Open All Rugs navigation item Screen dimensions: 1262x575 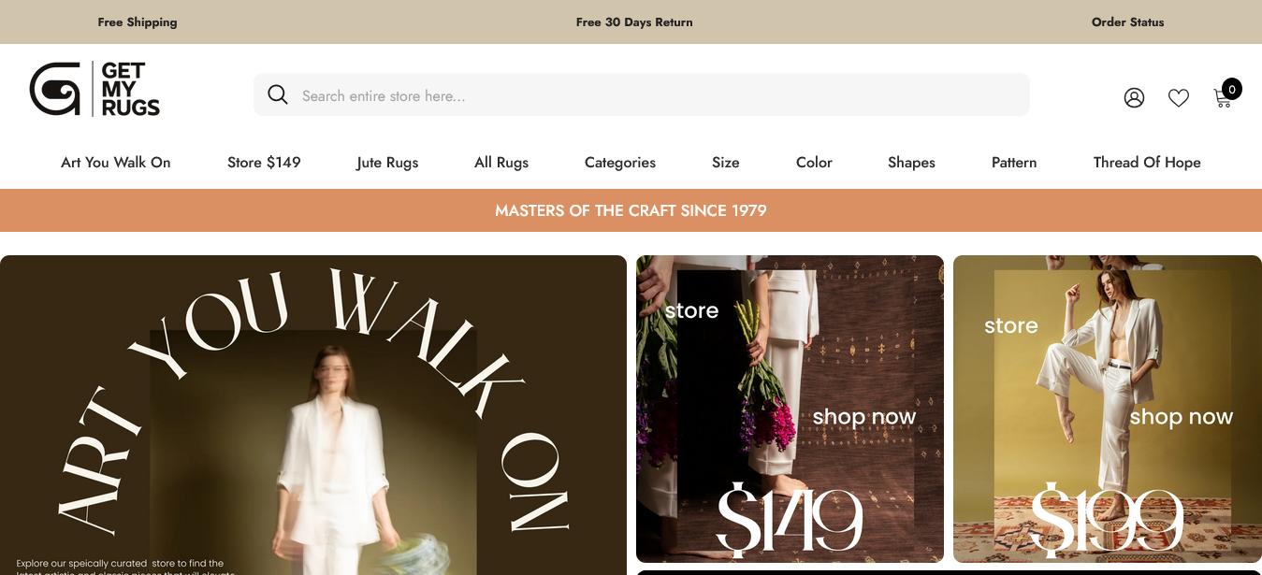tap(501, 162)
